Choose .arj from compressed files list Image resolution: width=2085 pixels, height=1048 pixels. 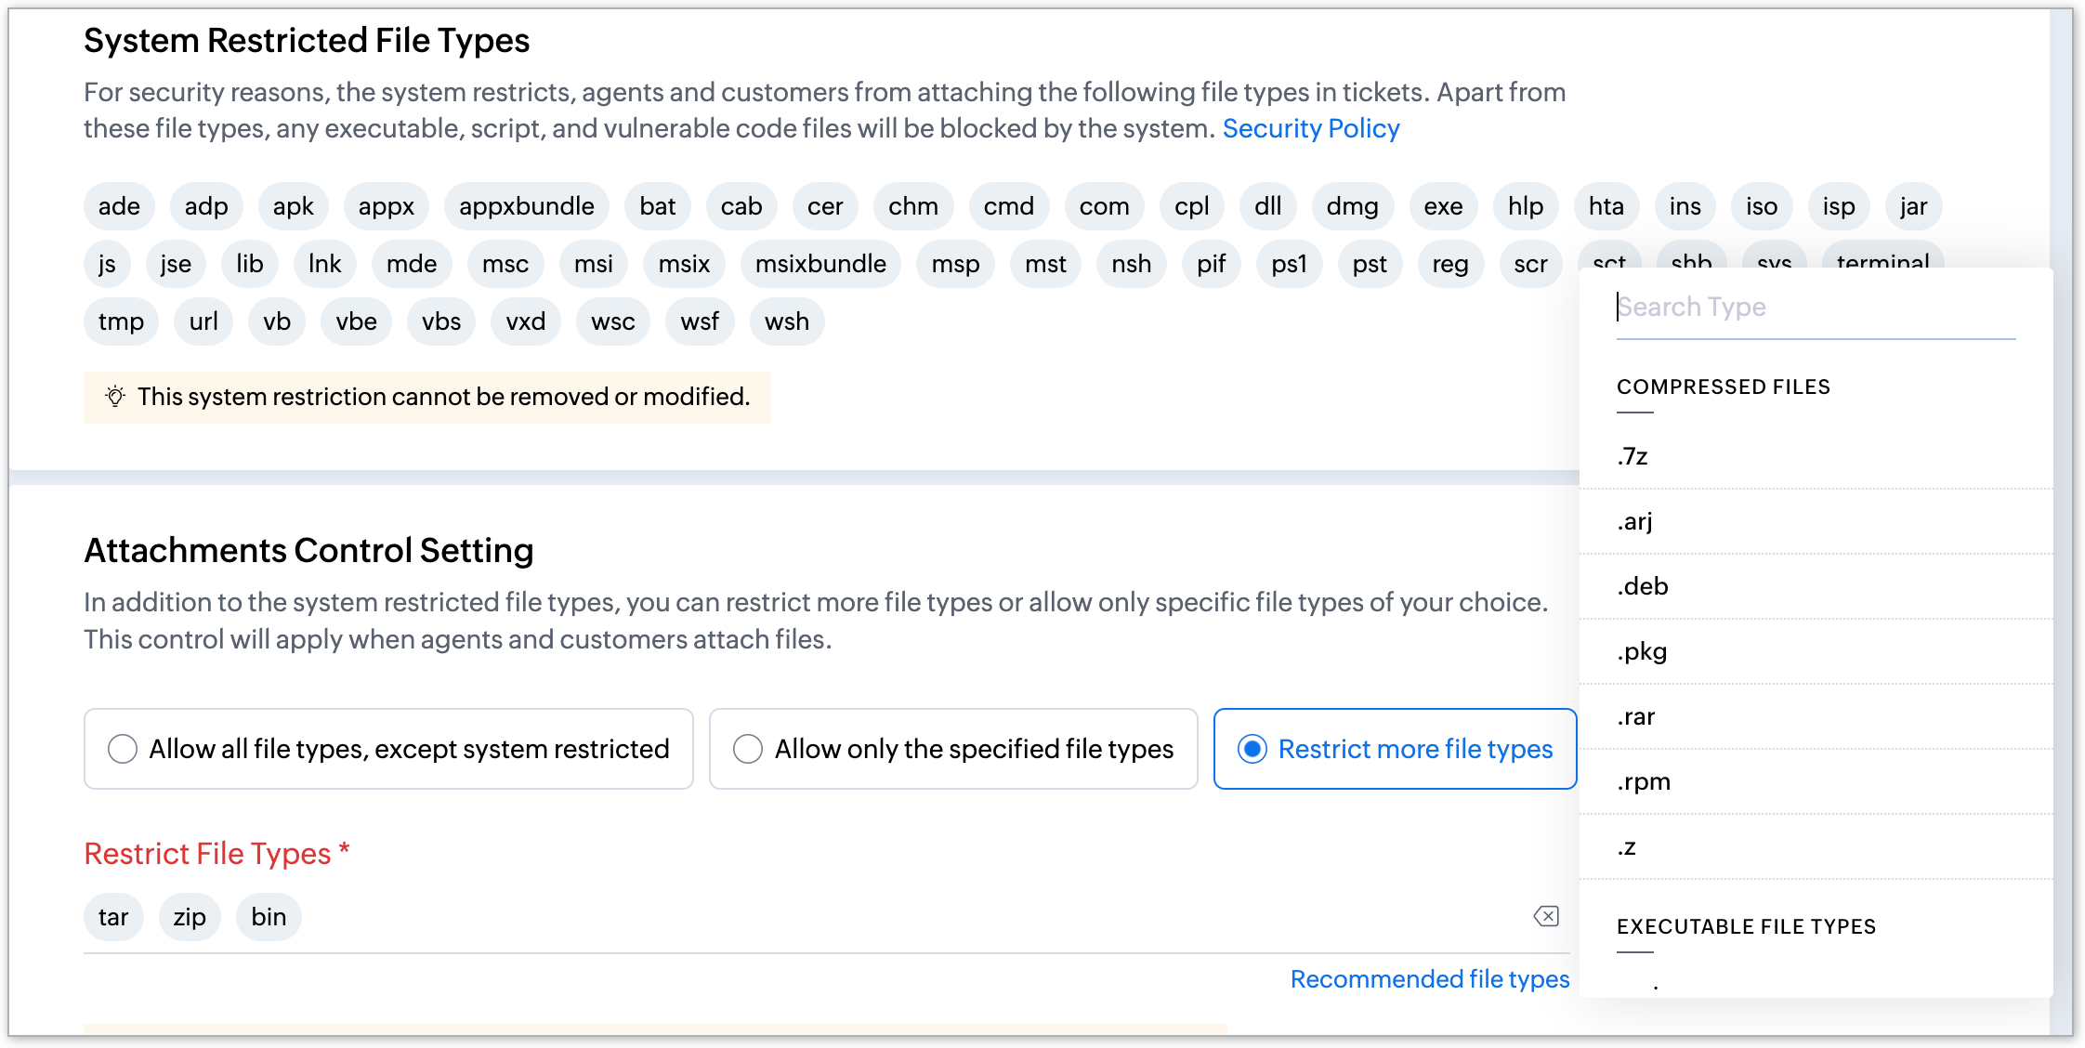pyautogui.click(x=1635, y=521)
